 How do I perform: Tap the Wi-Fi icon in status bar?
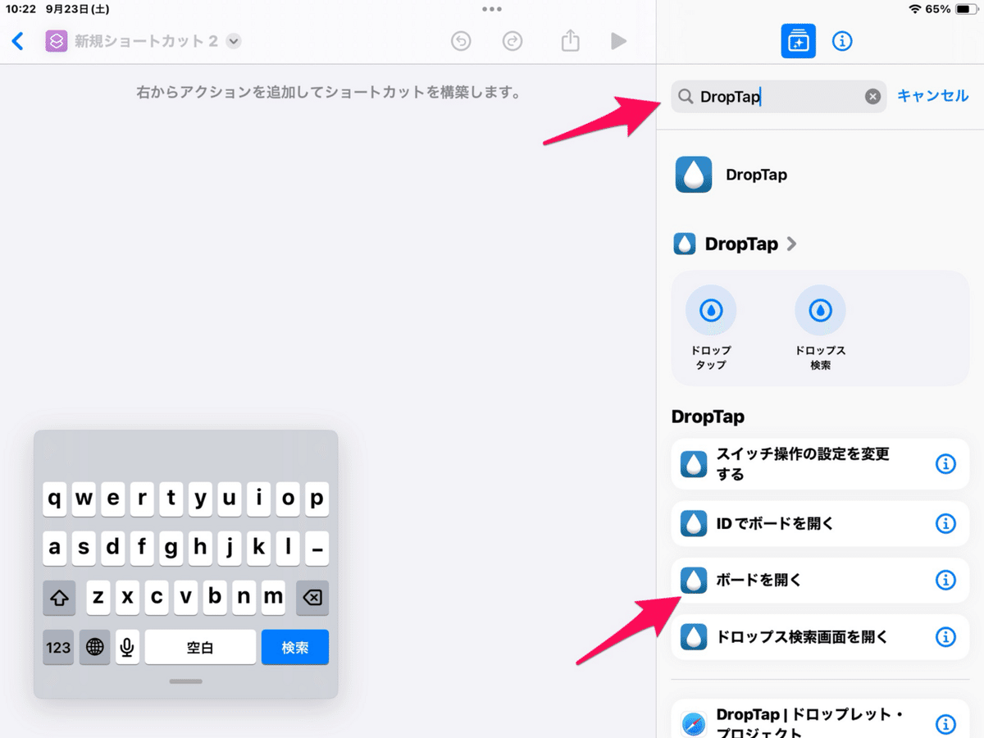[915, 9]
